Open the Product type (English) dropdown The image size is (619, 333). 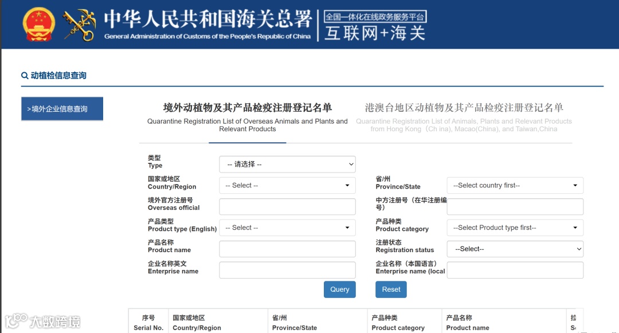287,228
